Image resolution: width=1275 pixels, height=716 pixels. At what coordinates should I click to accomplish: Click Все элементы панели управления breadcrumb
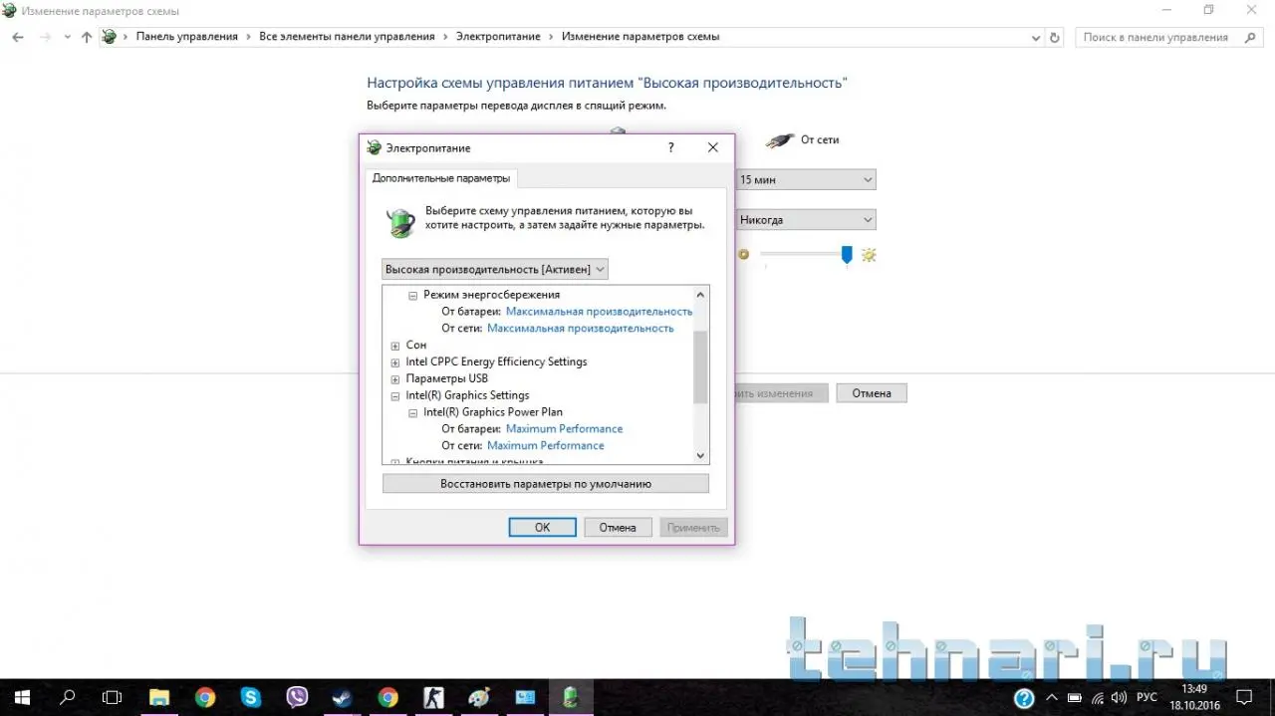347,37
